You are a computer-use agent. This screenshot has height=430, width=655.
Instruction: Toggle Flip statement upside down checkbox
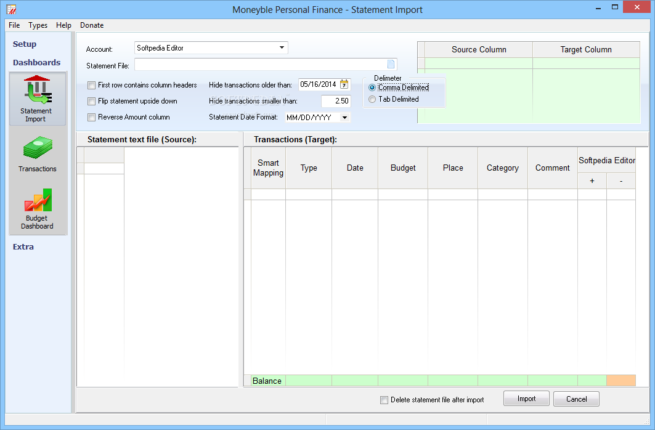[x=91, y=101]
